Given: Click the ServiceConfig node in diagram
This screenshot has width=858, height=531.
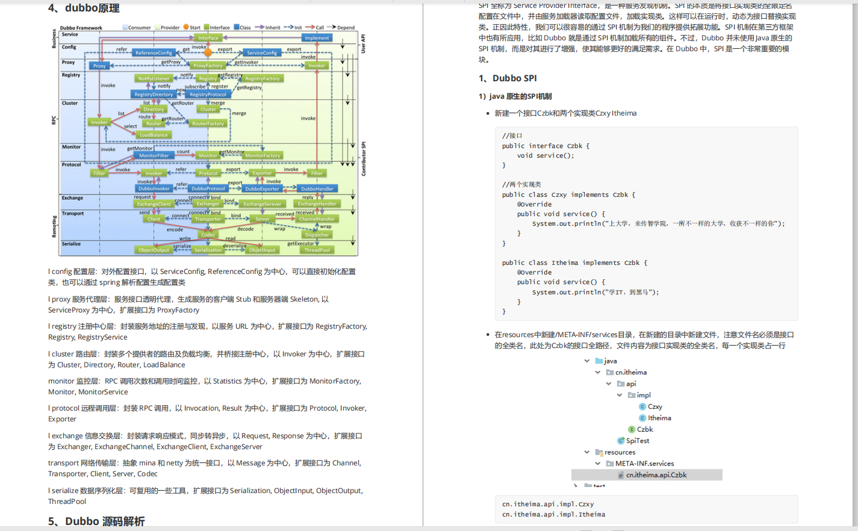Looking at the screenshot, I should point(263,53).
